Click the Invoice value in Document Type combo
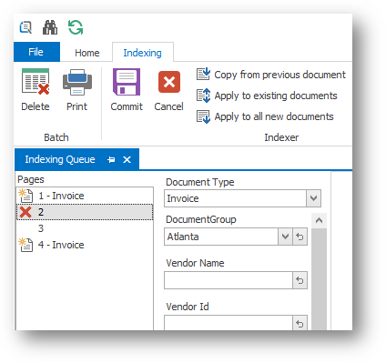The width and height of the screenshot is (386, 363). click(183, 198)
